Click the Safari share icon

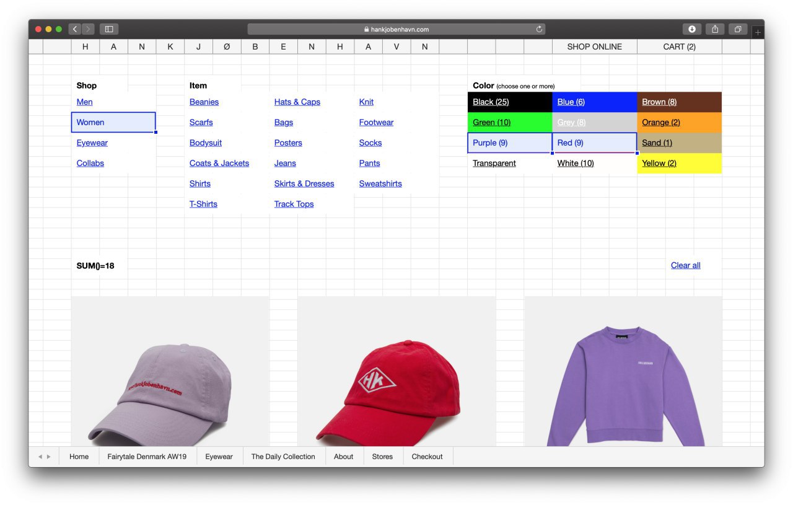pyautogui.click(x=715, y=29)
